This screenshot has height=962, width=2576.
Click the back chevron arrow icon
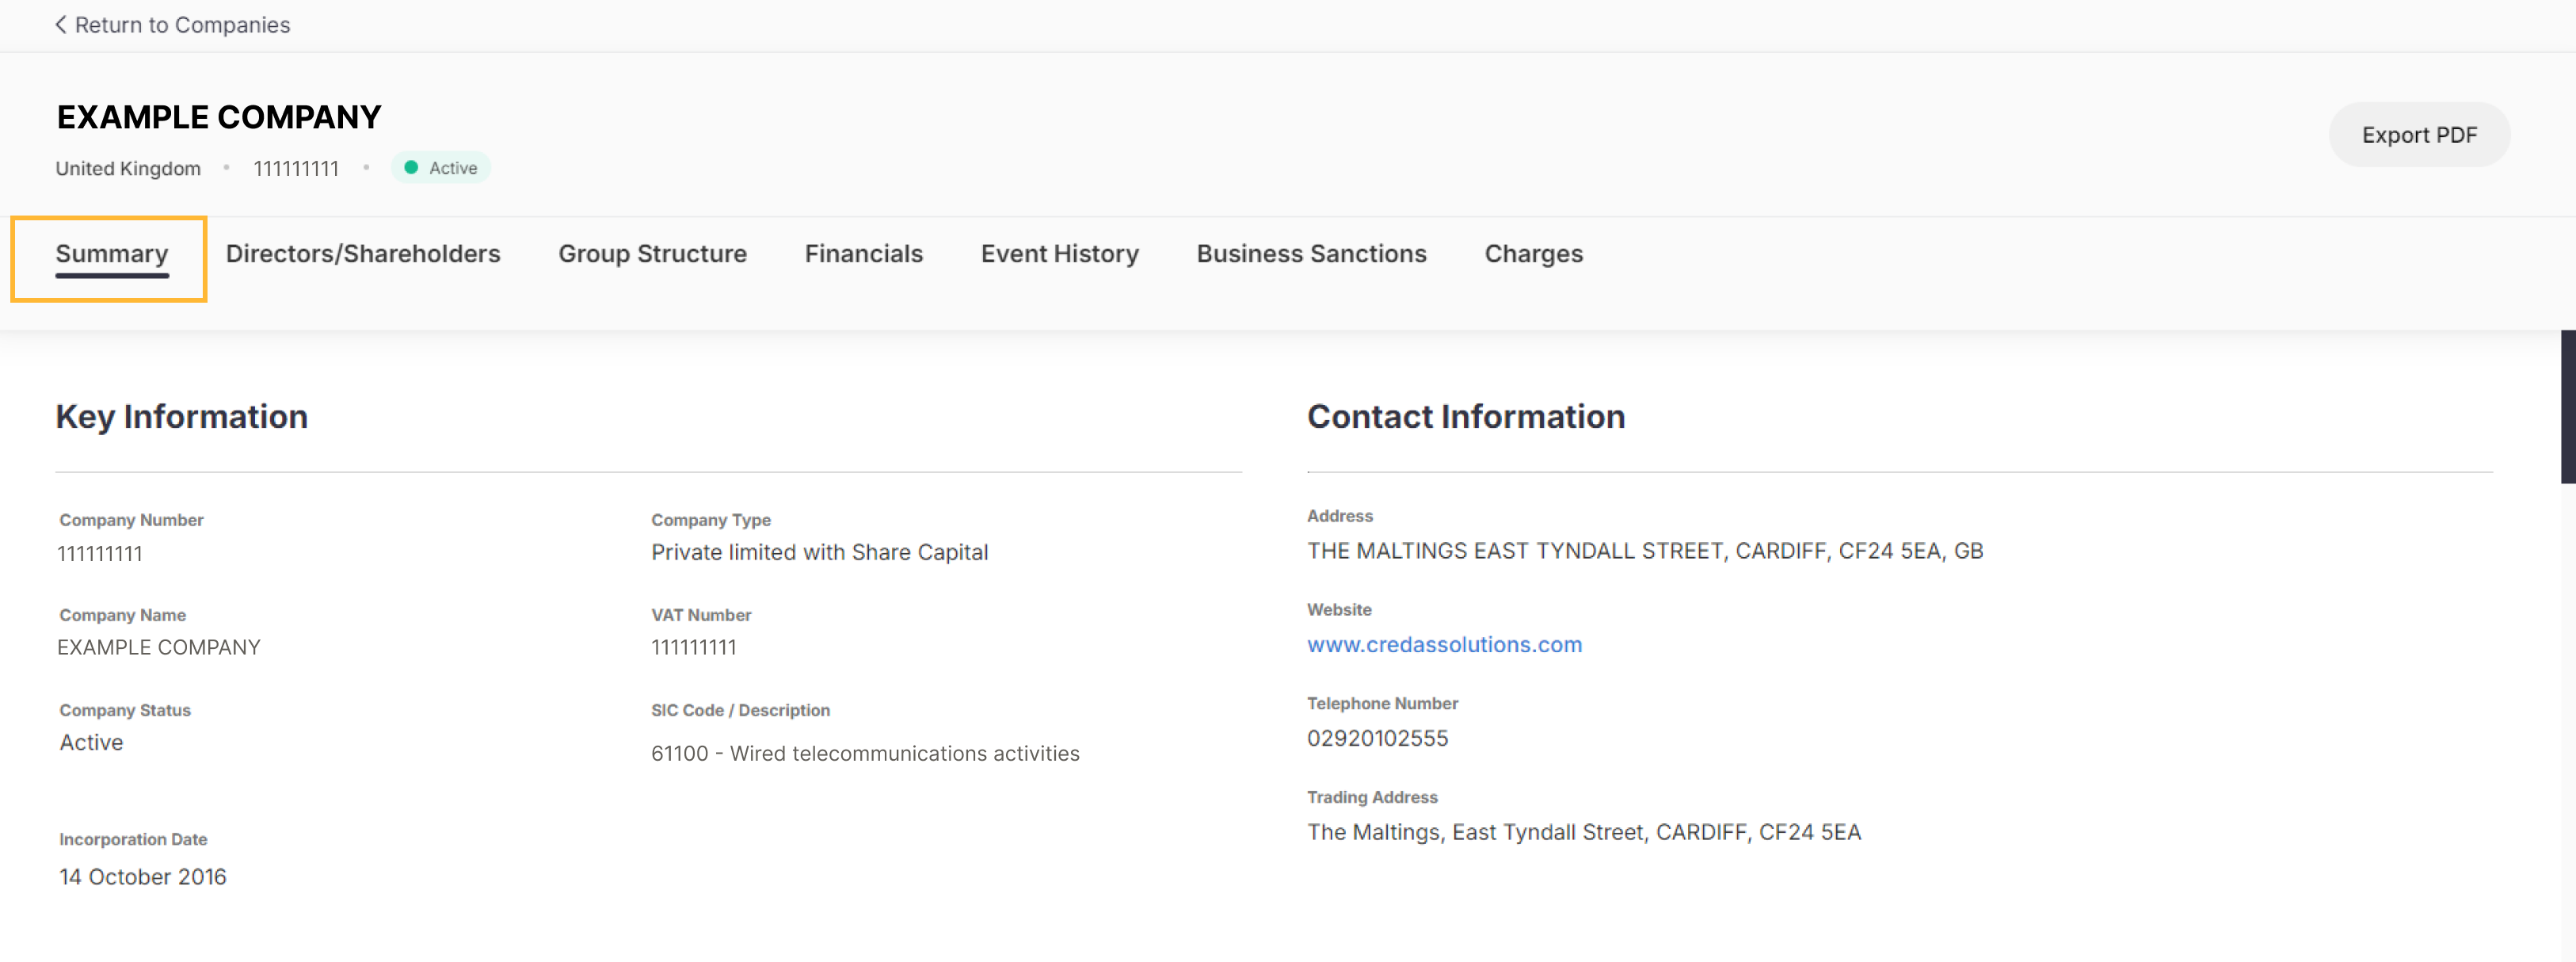[61, 25]
